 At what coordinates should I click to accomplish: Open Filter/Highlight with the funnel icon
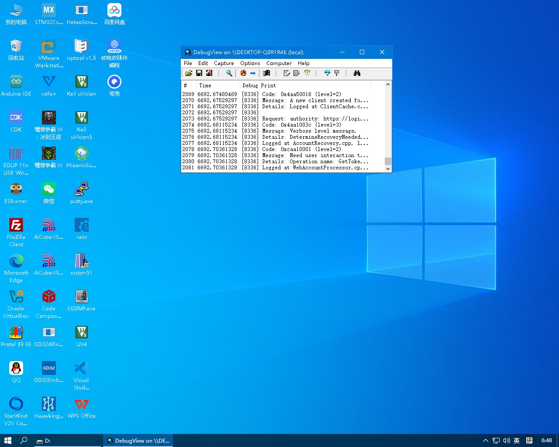327,73
